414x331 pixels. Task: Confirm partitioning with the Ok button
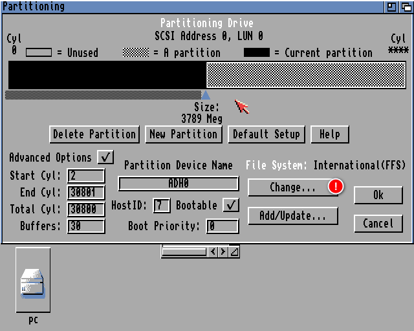pyautogui.click(x=378, y=195)
